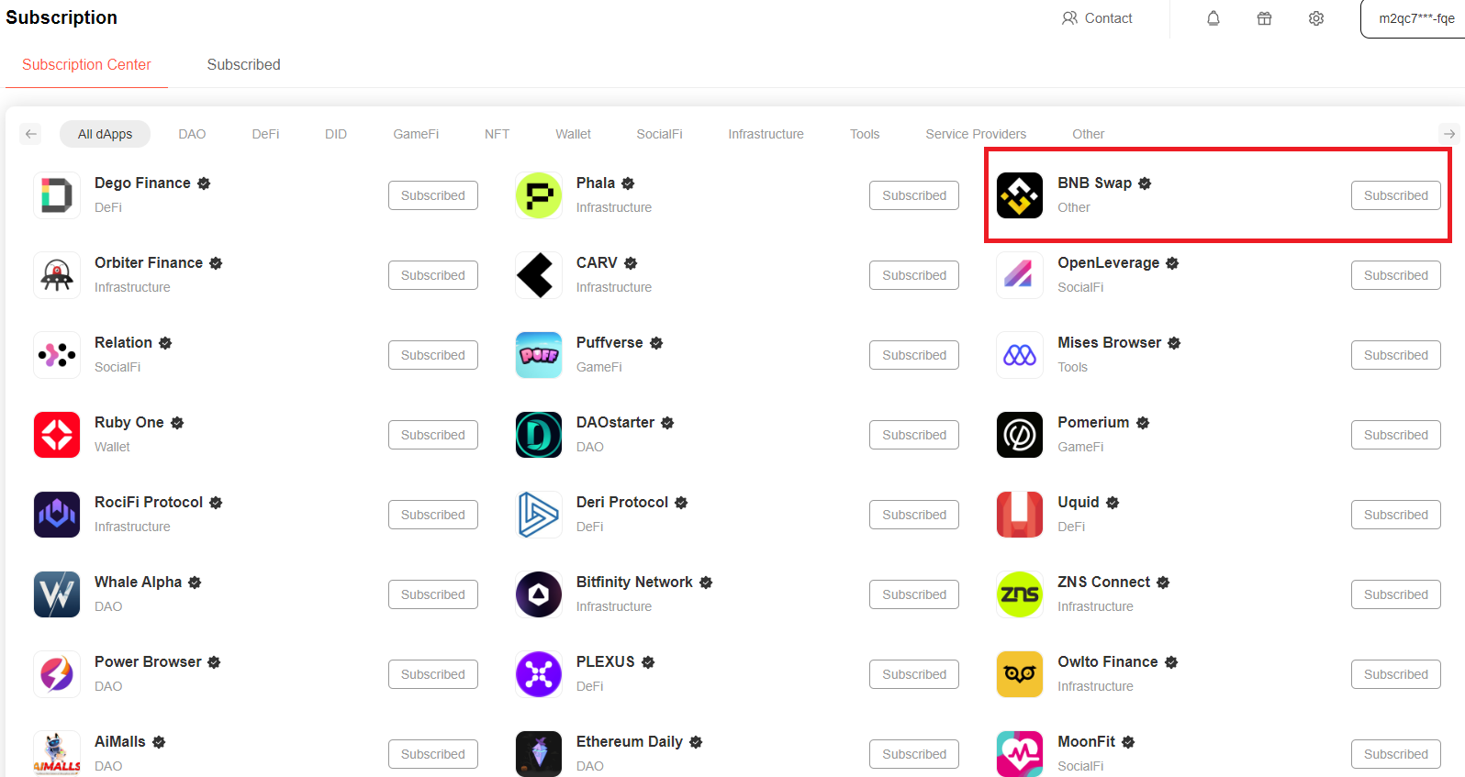Open the AiMalls dApp name
The width and height of the screenshot is (1465, 777).
(x=120, y=741)
